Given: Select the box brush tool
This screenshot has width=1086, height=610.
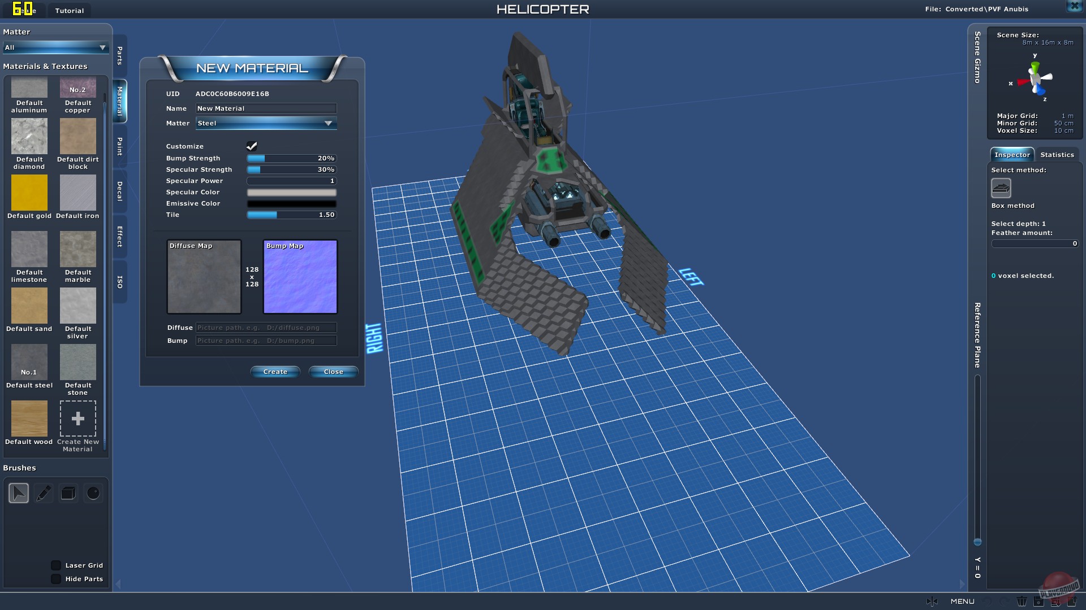Looking at the screenshot, I should coord(68,493).
